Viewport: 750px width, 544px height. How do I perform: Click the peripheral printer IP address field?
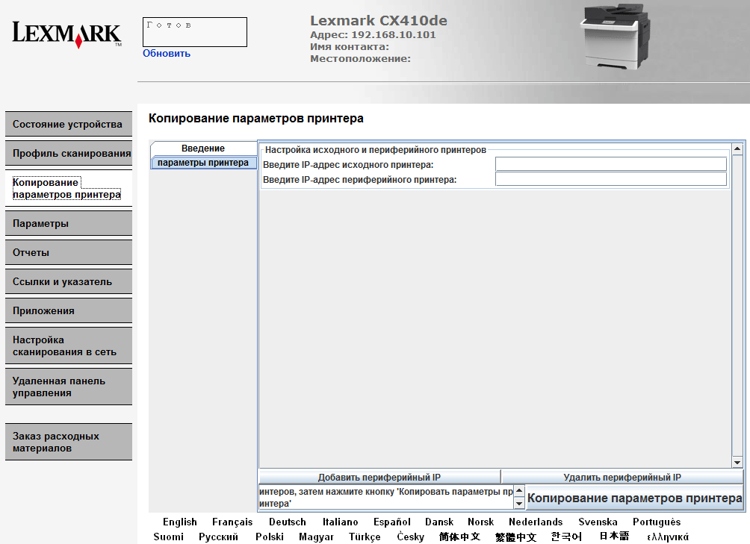pos(611,179)
